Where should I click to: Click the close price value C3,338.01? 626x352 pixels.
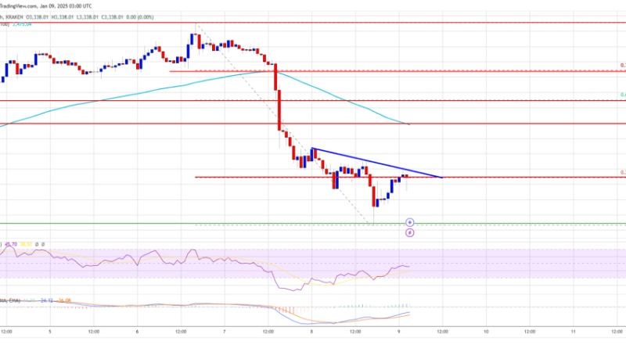point(112,17)
